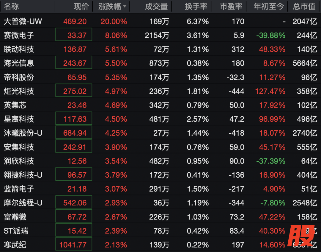Click the 名称 column header
Viewport: 321px width, 252px height.
(11, 7)
